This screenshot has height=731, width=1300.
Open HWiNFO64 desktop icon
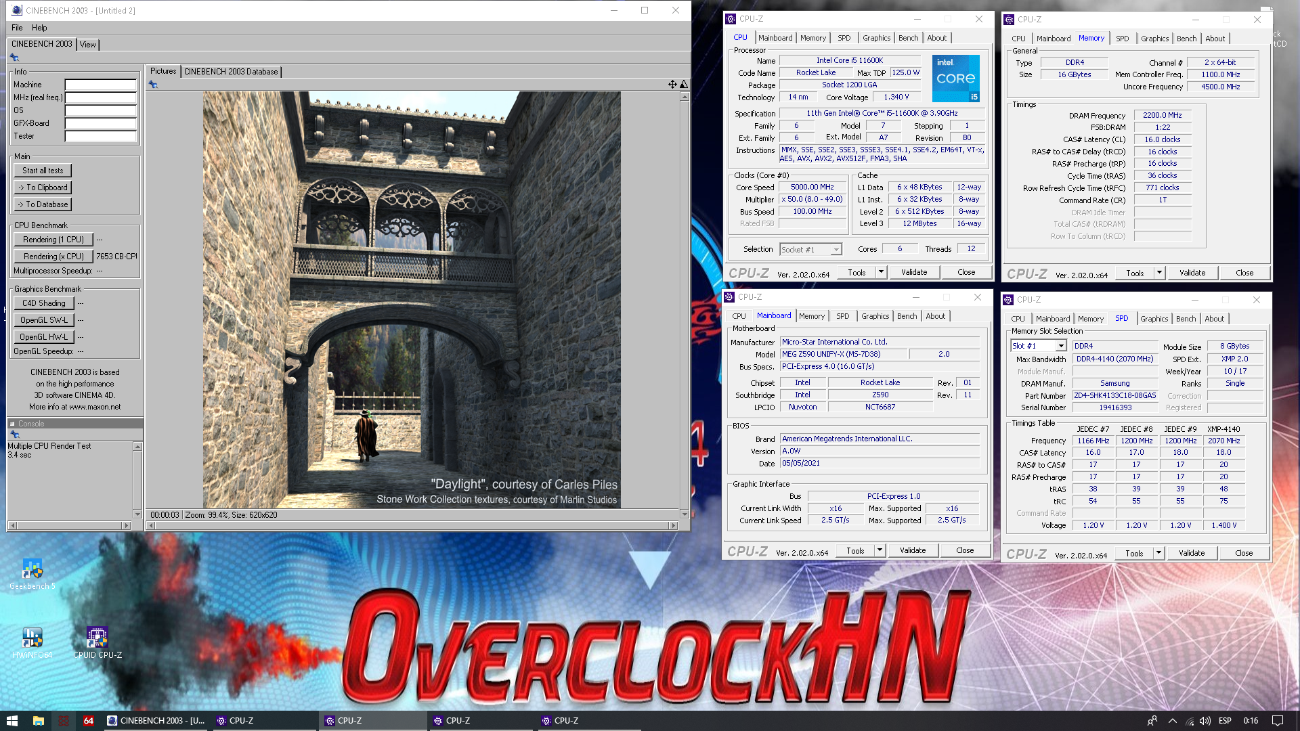tap(32, 643)
